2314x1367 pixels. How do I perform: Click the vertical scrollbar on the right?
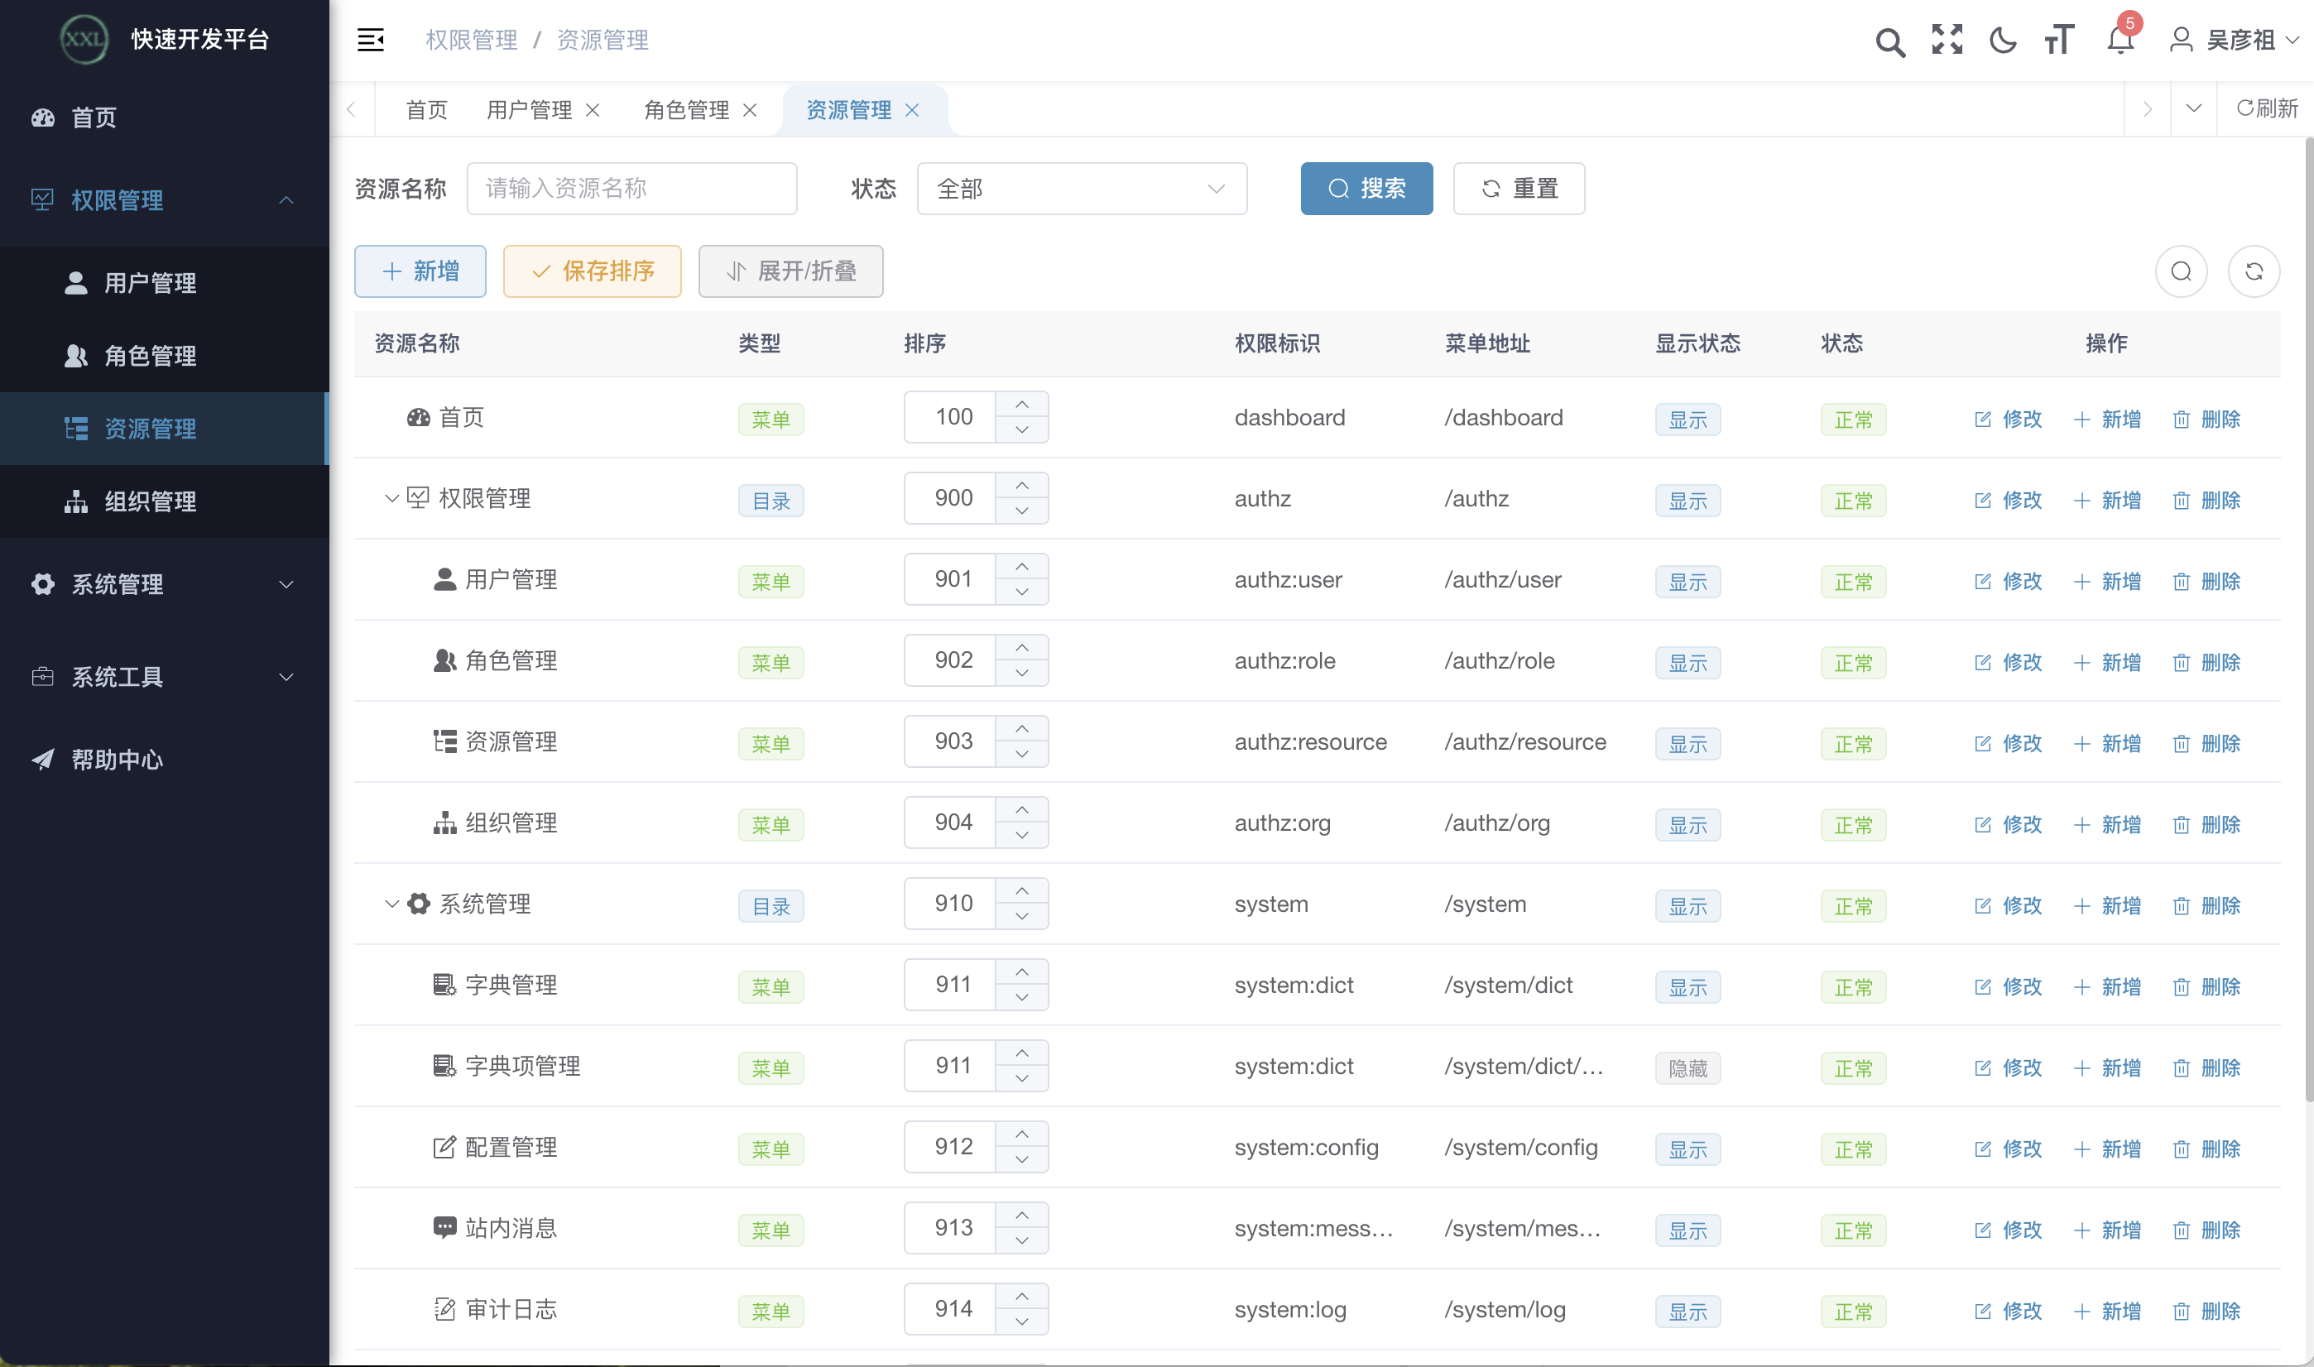coord(2308,619)
